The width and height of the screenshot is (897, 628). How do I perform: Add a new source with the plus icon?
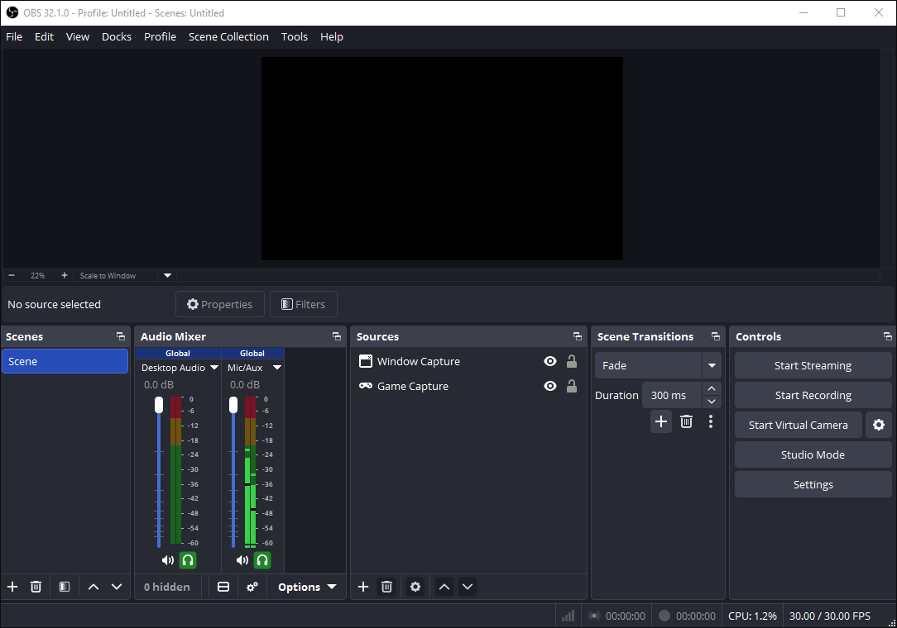tap(362, 587)
